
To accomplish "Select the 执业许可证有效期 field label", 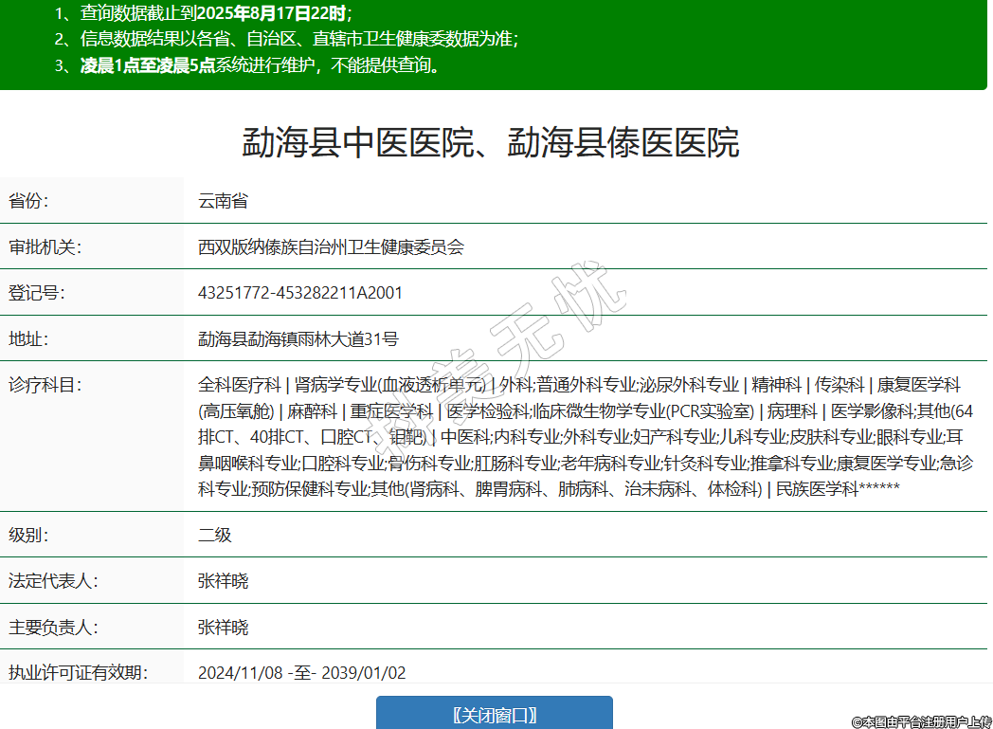I will (x=79, y=673).
